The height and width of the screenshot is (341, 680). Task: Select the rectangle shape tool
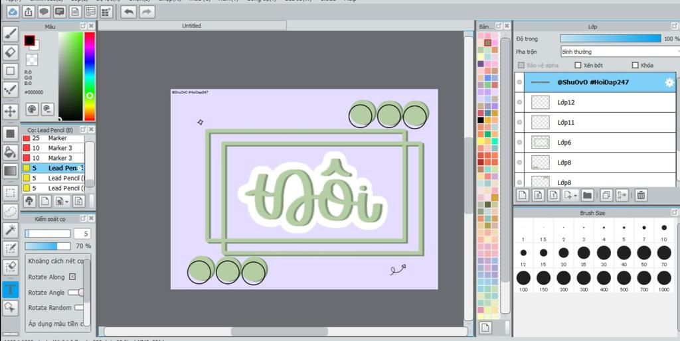click(x=11, y=70)
